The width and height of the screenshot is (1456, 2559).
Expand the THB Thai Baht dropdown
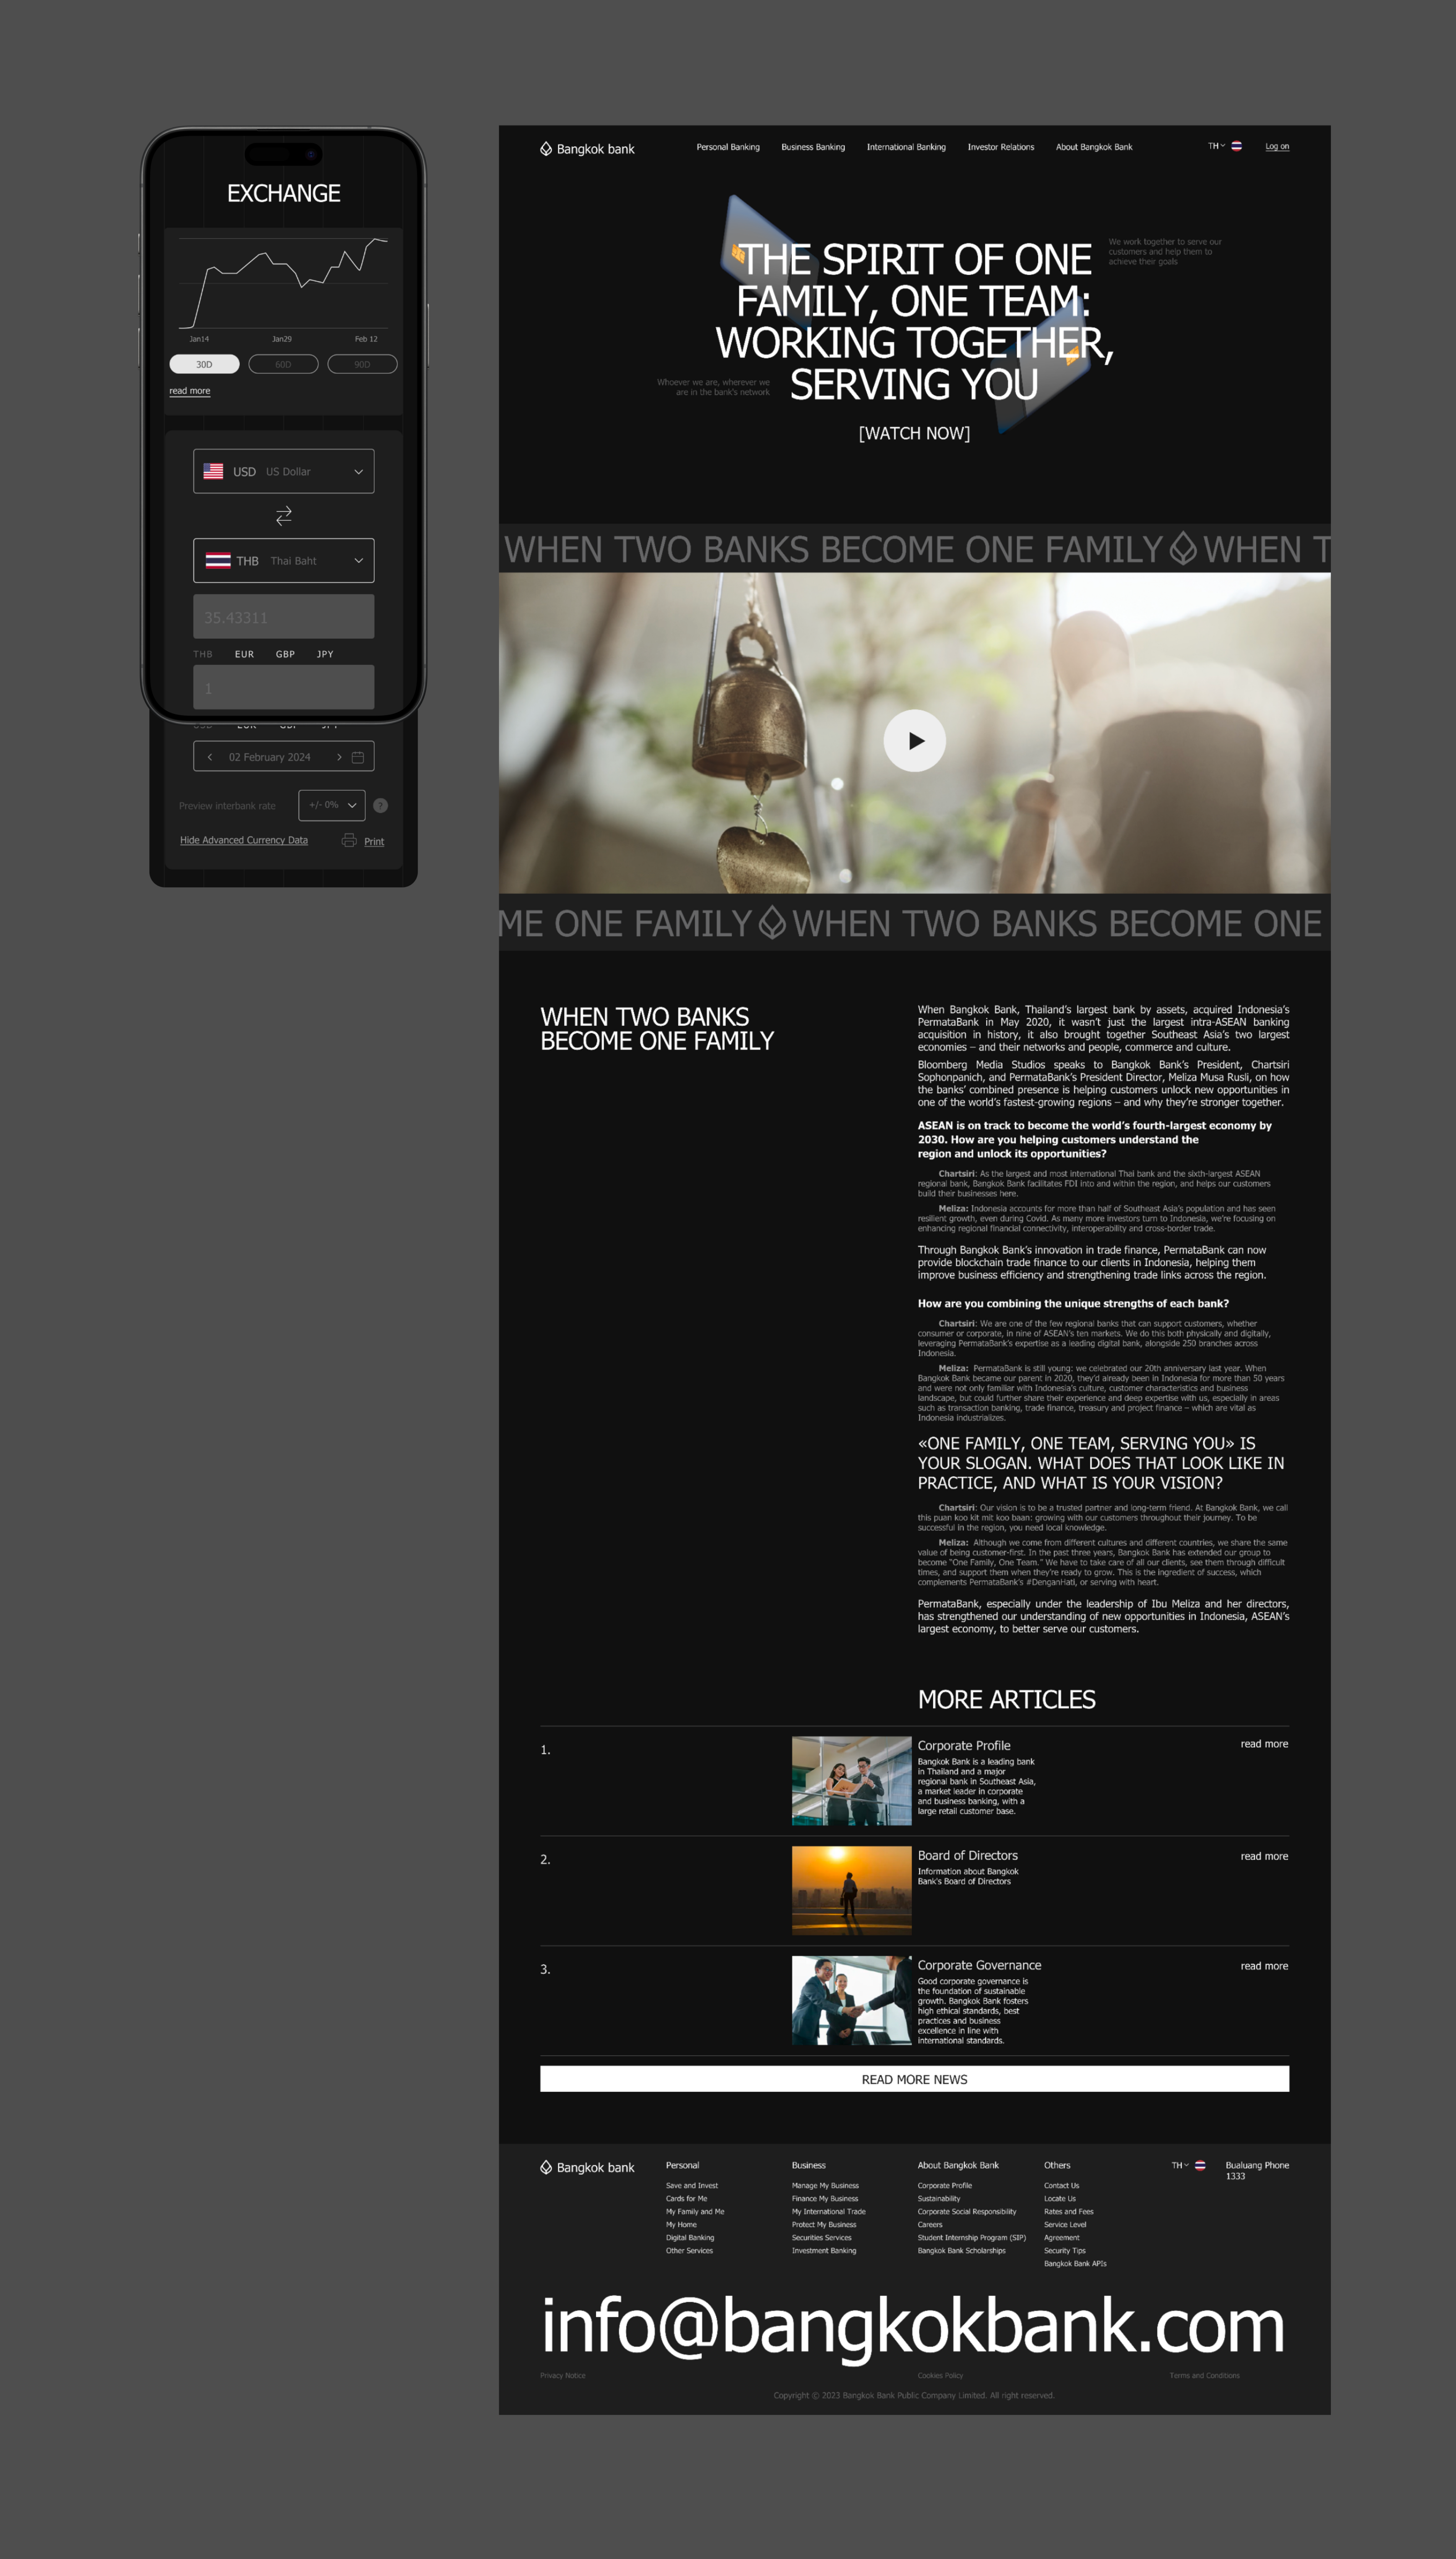283,560
